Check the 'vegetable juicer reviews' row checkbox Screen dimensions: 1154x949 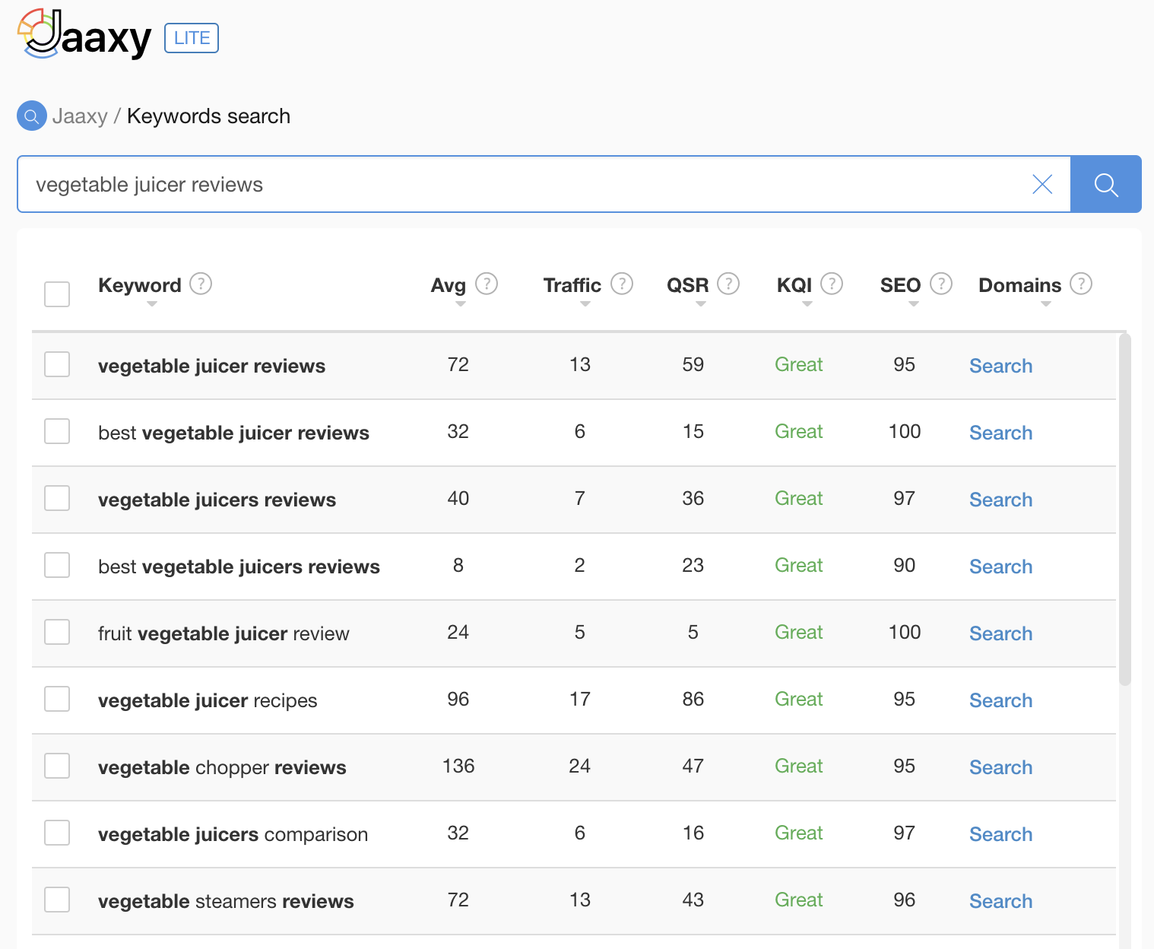[57, 364]
